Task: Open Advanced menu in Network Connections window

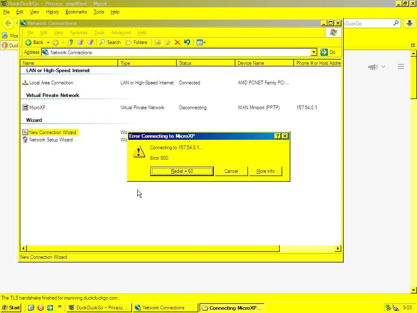Action: [121, 33]
